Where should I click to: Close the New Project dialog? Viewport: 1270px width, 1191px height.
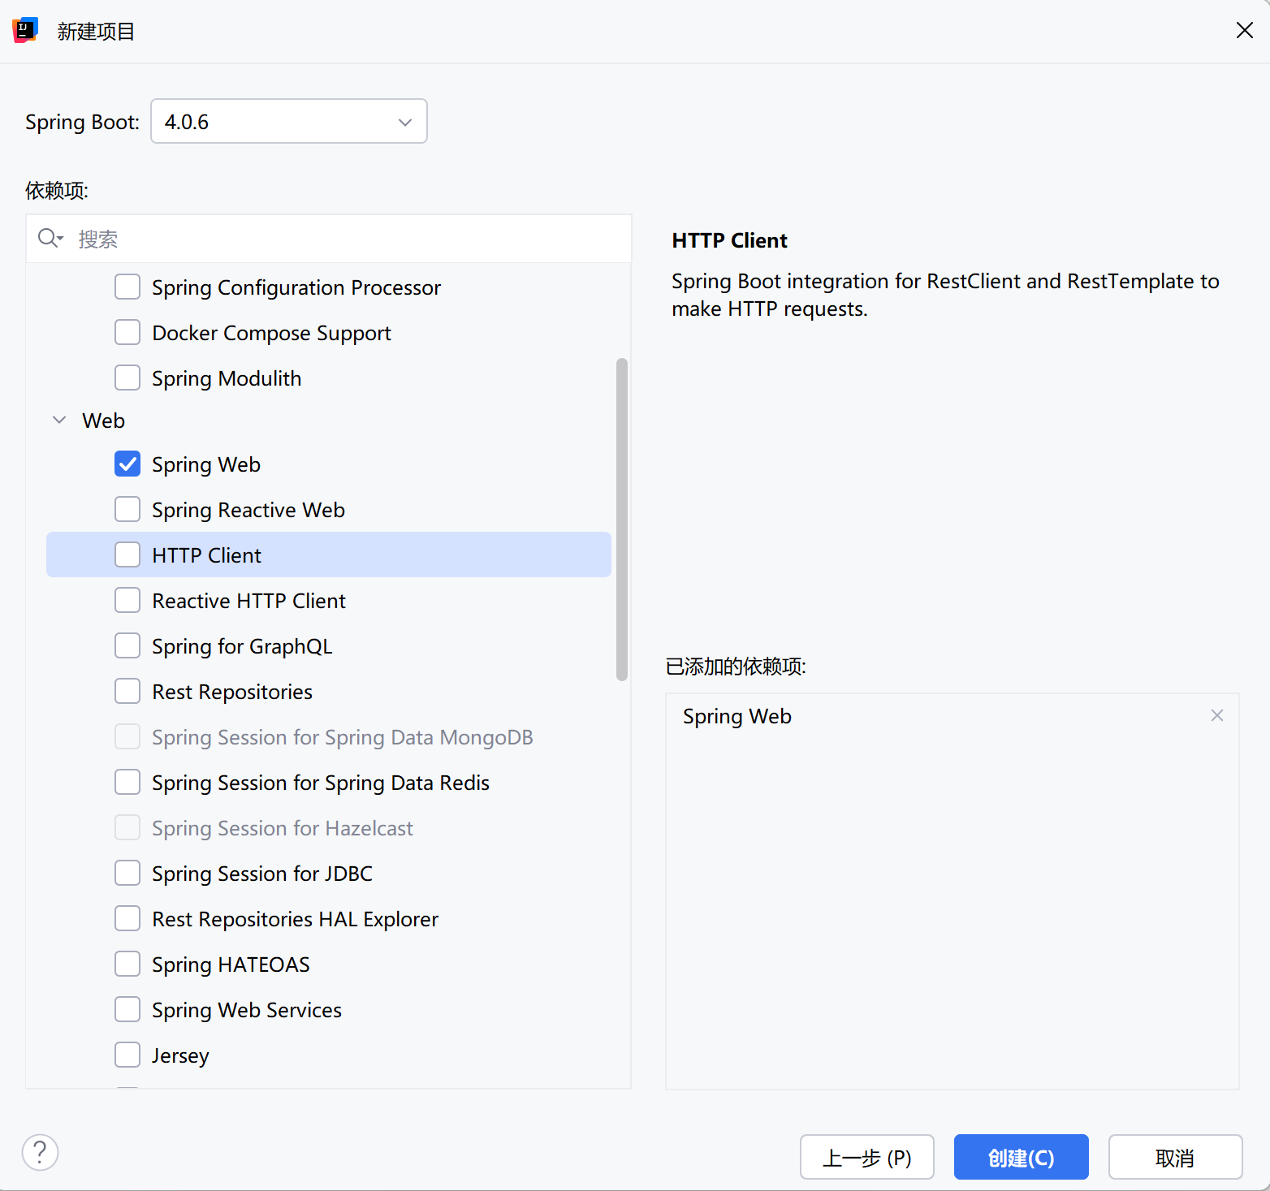tap(1244, 31)
